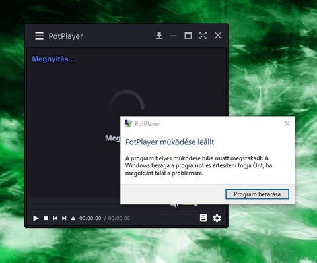
Task: Click the elapsed time 00:00:00 display
Action: 90,218
